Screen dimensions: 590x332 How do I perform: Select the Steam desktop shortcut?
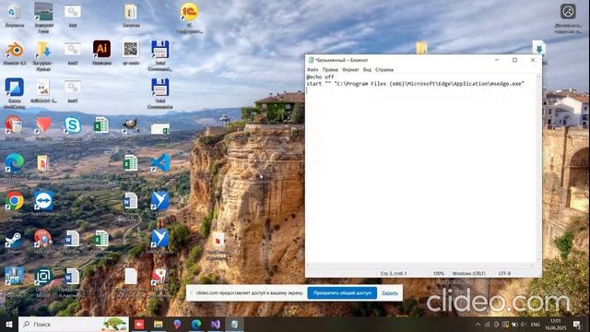15,242
